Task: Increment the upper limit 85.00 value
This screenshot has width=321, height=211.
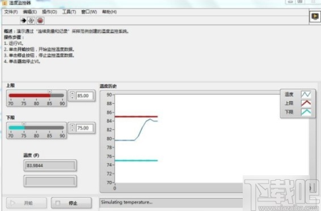Action: pyautogui.click(x=72, y=93)
